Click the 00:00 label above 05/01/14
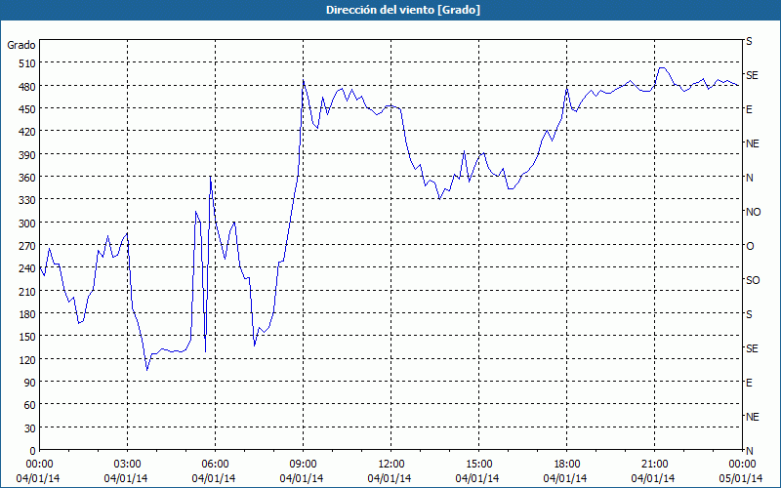The image size is (781, 488). tap(743, 465)
